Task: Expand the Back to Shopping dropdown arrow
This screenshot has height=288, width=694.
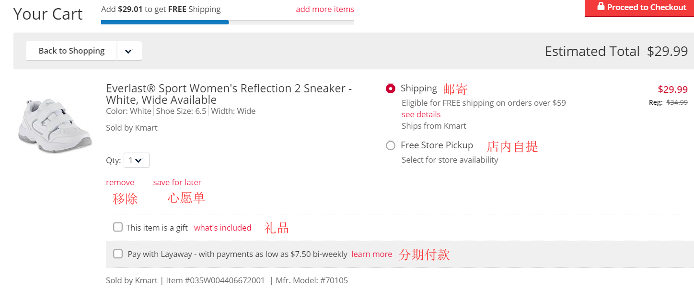Action: [128, 51]
